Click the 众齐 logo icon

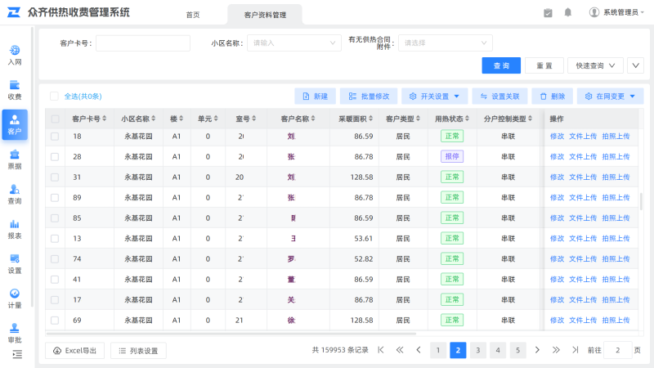pyautogui.click(x=14, y=12)
